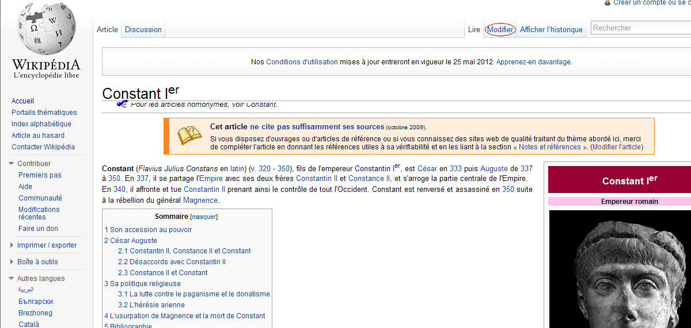This screenshot has width=691, height=328.
Task: Click the 'Constant' homonym link in hatnote
Action: 261,105
